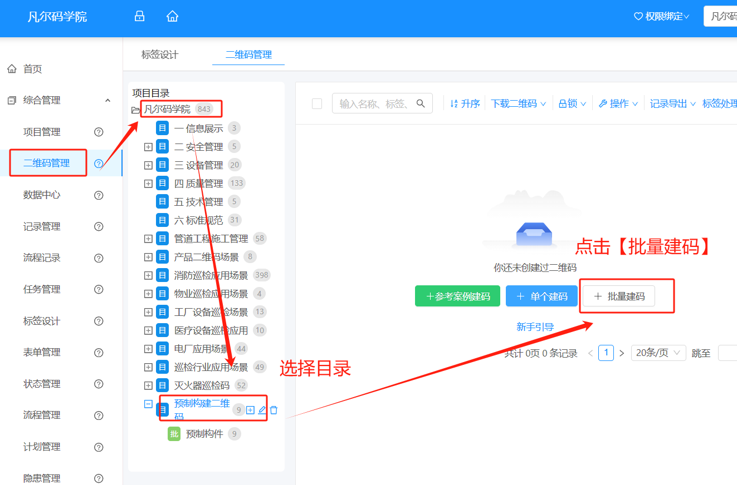Click the plus icon to add under 预制构建二维码
Screen dimensions: 737x485
click(x=249, y=409)
